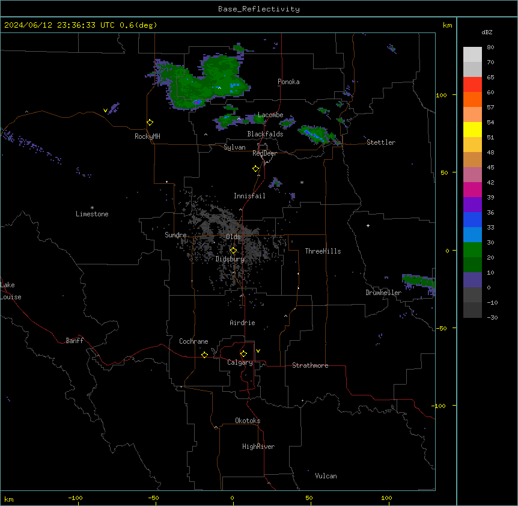Click the Airdrie city label

click(x=243, y=323)
